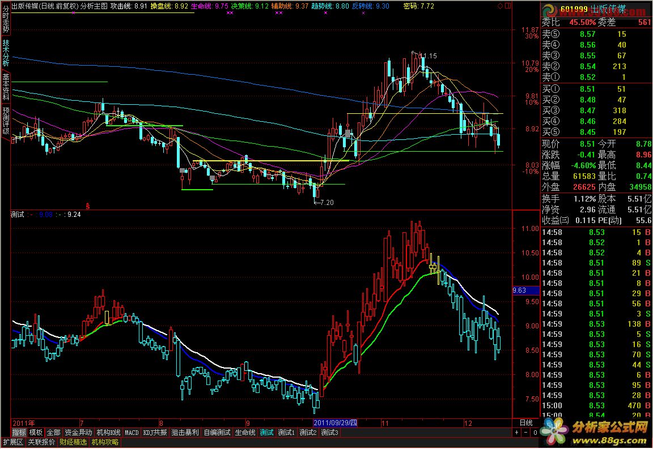Switch to the 测试1 indicator tab
This screenshot has height=449, width=653.
pos(286,433)
